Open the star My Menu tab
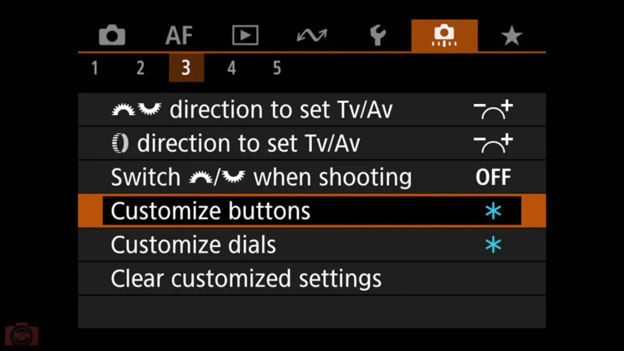The image size is (624, 351). coord(511,35)
